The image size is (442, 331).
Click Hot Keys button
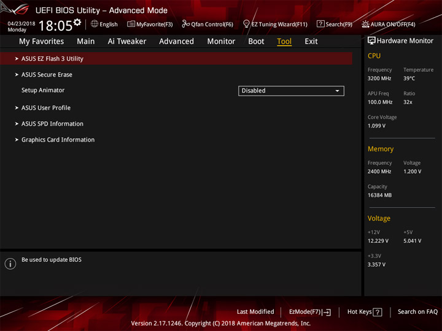point(365,312)
